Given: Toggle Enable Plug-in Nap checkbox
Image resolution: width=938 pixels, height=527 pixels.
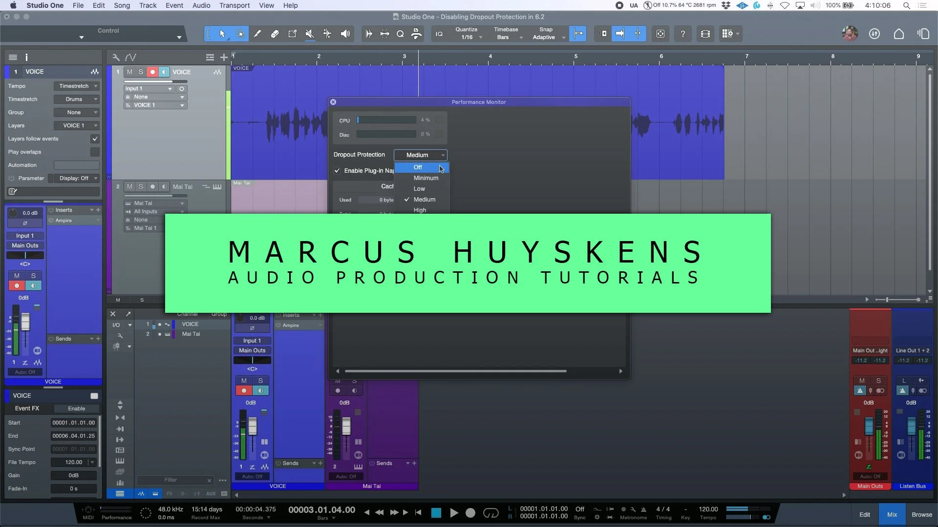Looking at the screenshot, I should point(337,170).
